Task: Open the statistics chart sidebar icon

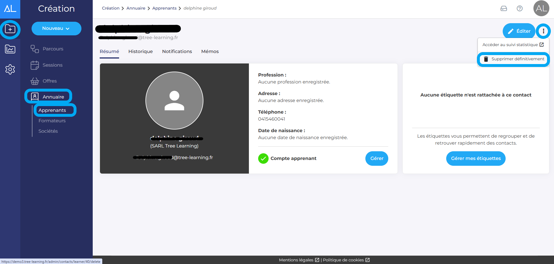Action: (10, 49)
